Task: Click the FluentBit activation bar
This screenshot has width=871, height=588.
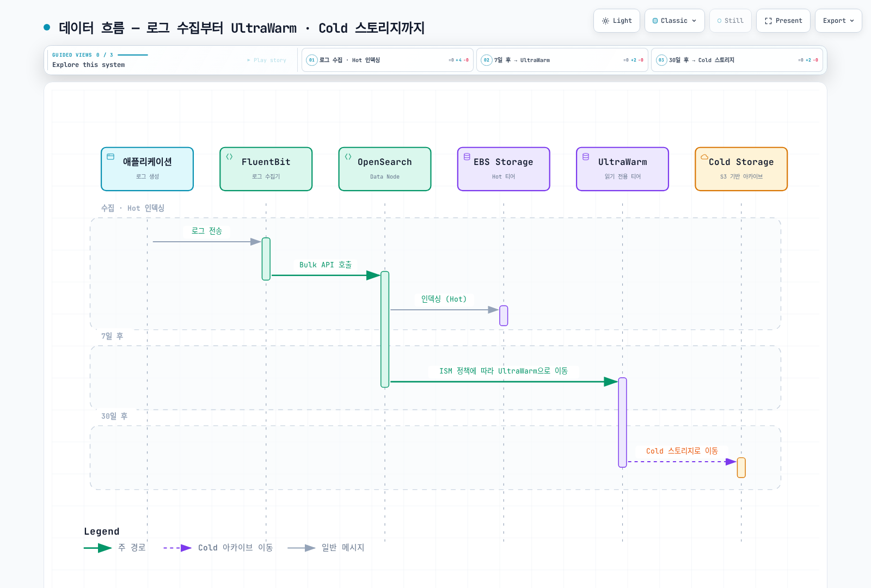Action: coord(266,259)
